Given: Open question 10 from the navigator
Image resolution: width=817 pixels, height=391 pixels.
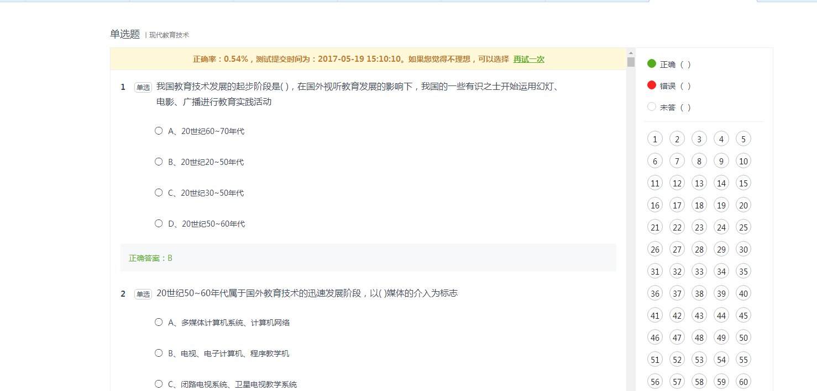Looking at the screenshot, I should tap(743, 161).
